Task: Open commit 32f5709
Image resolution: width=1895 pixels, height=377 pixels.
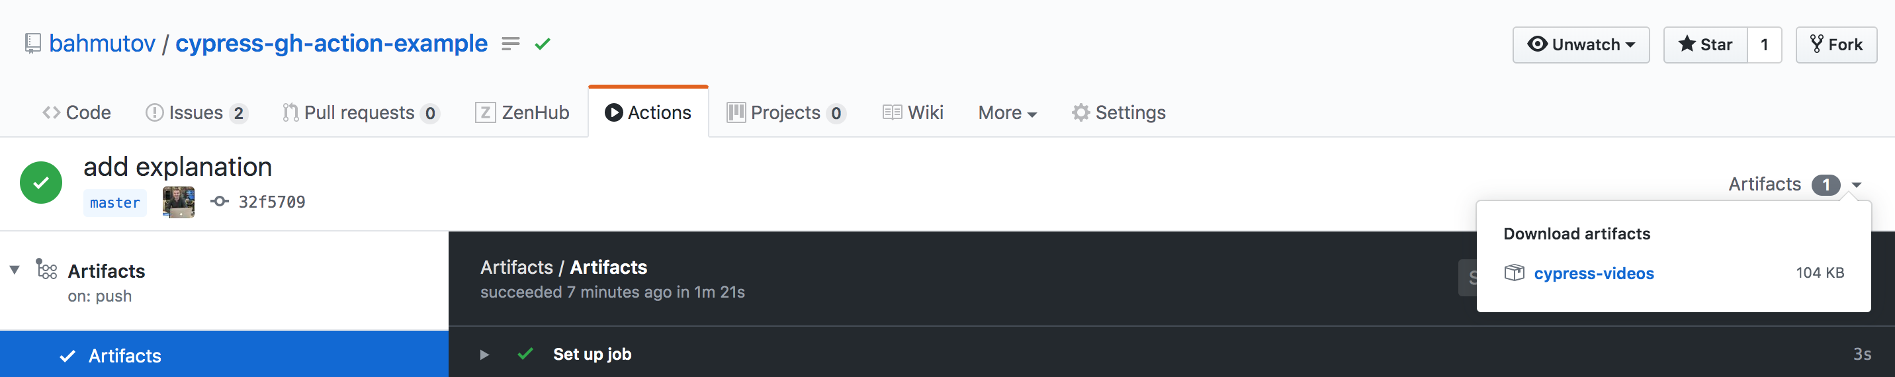Action: (x=271, y=202)
